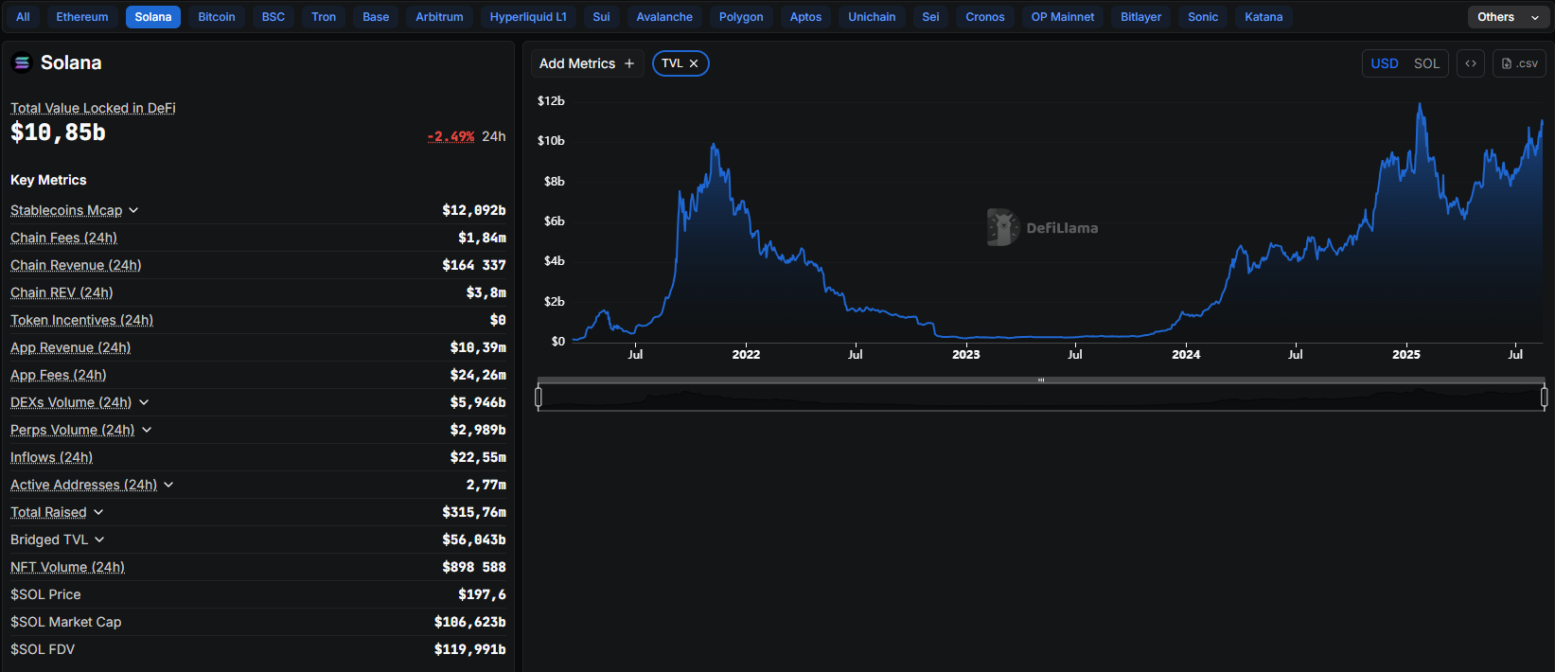Switch to the Arbitrum chain tab

point(439,17)
